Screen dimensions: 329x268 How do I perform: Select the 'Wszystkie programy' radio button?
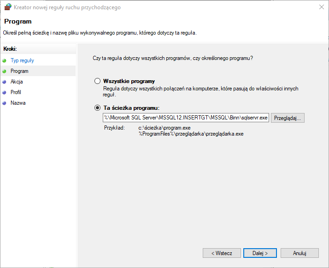pyautogui.click(x=97, y=81)
